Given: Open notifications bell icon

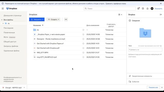Looking at the screenshot, I should pyautogui.click(x=147, y=8).
